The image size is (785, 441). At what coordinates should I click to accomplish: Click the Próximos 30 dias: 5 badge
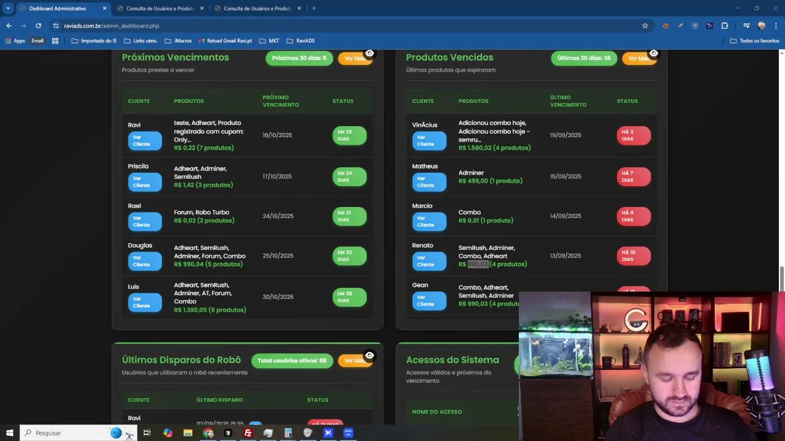(x=299, y=58)
